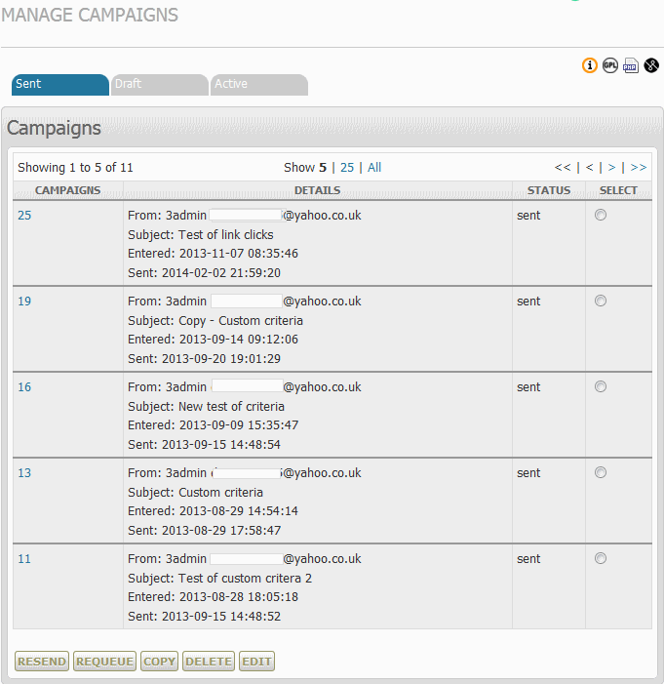This screenshot has width=664, height=684.
Task: Switch to the Draft tab
Action: [x=160, y=84]
